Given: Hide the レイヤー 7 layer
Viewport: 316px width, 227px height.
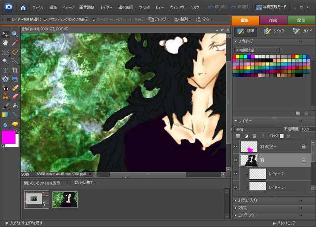Looking at the screenshot, I should pyautogui.click(x=236, y=173).
